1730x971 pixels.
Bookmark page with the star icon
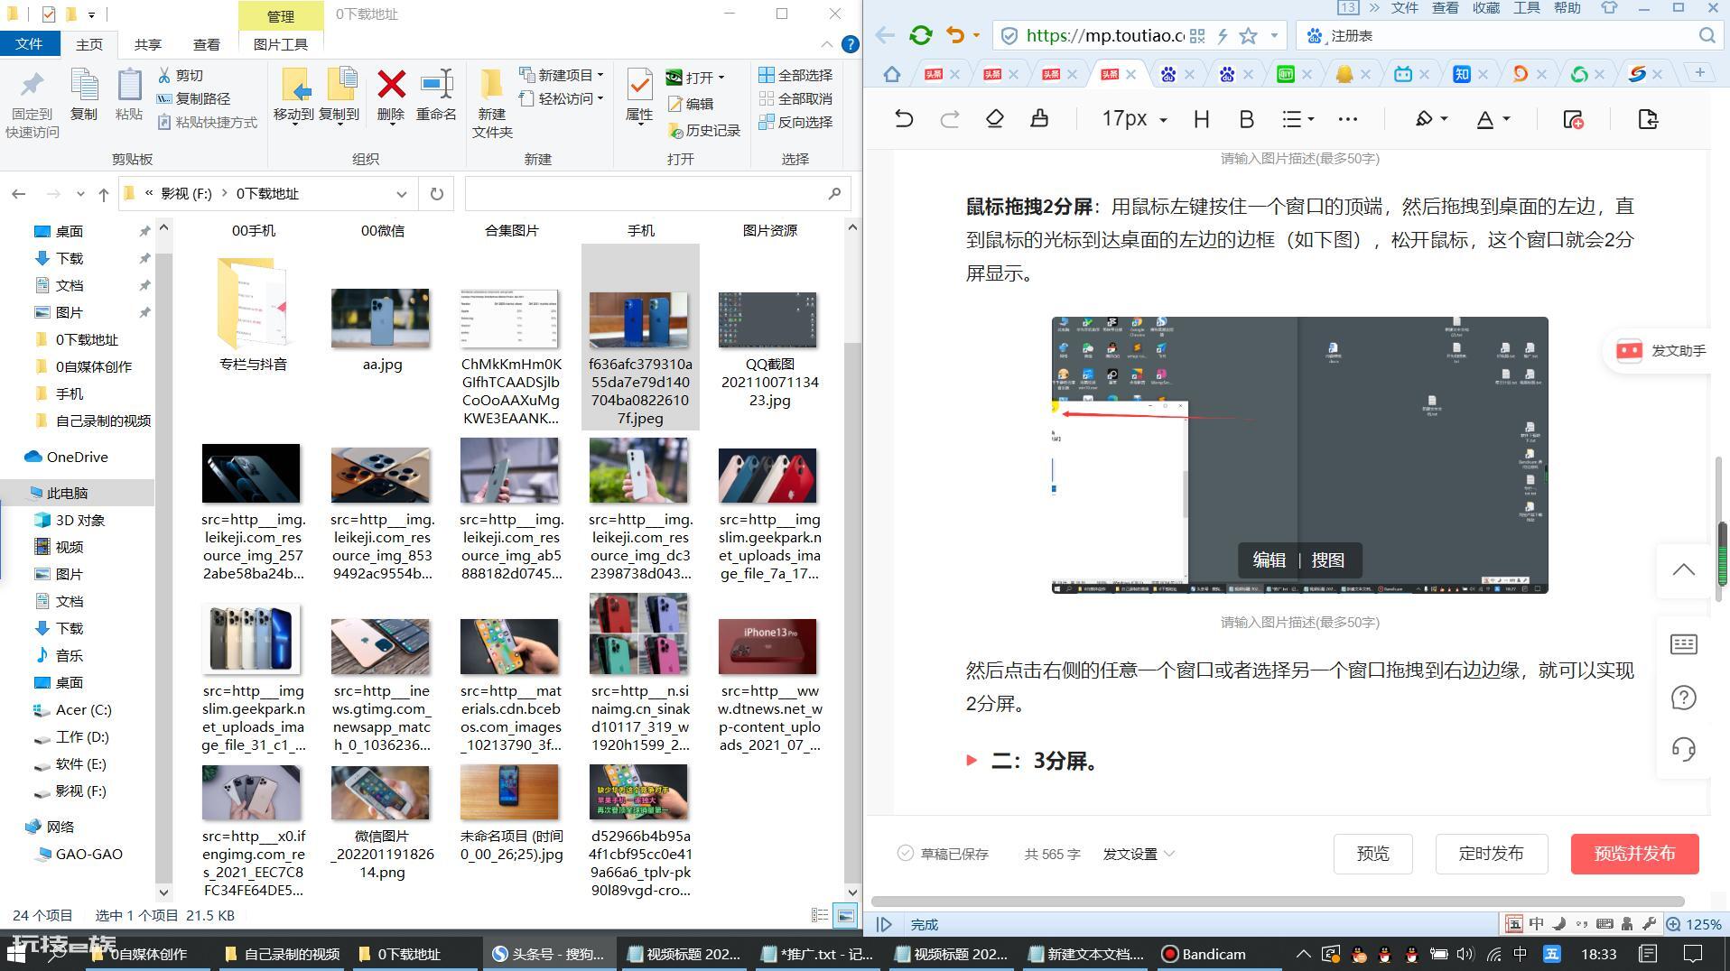[1248, 36]
